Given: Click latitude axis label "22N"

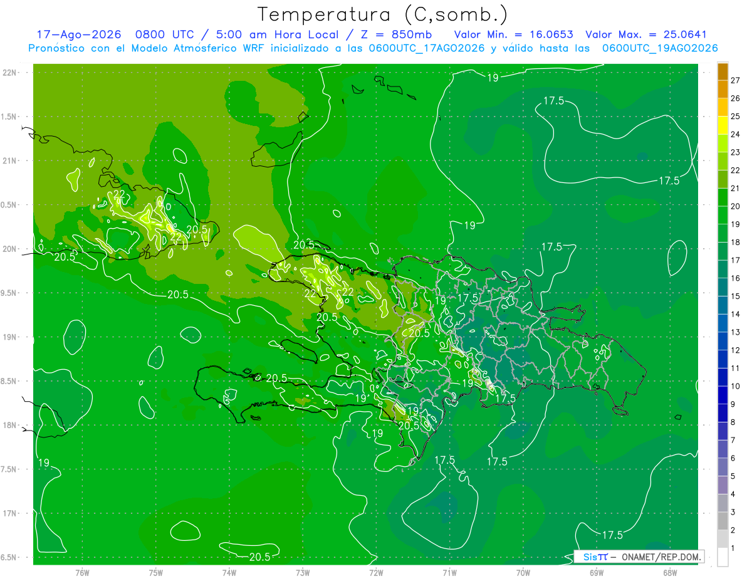Looking at the screenshot, I should (11, 72).
